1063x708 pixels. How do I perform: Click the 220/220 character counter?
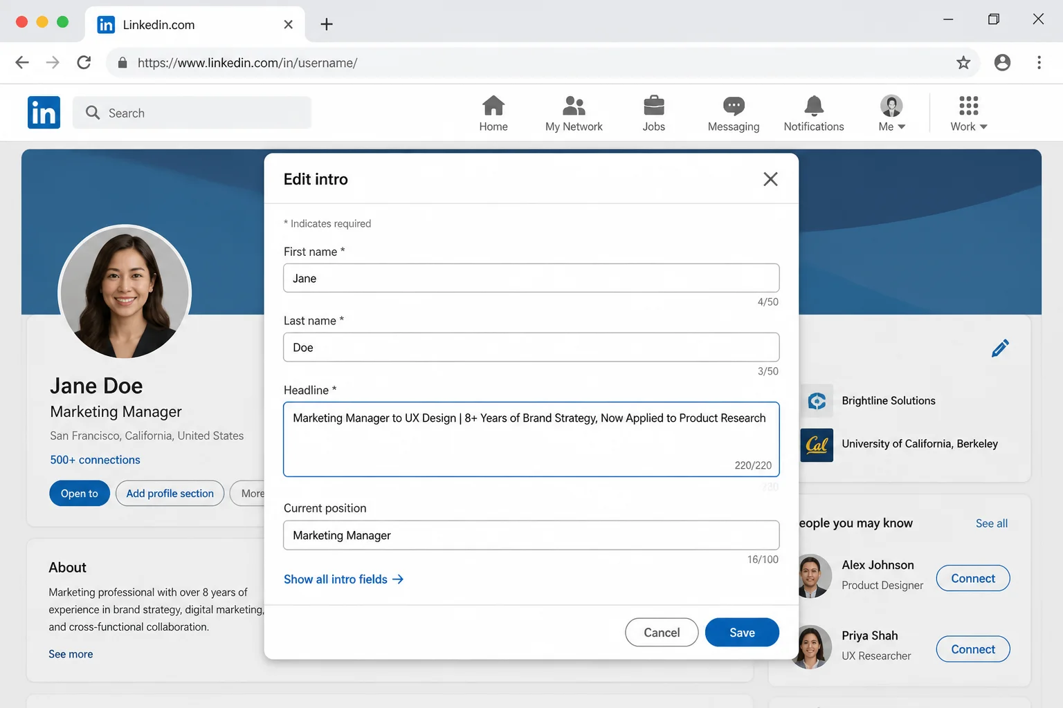coord(753,465)
